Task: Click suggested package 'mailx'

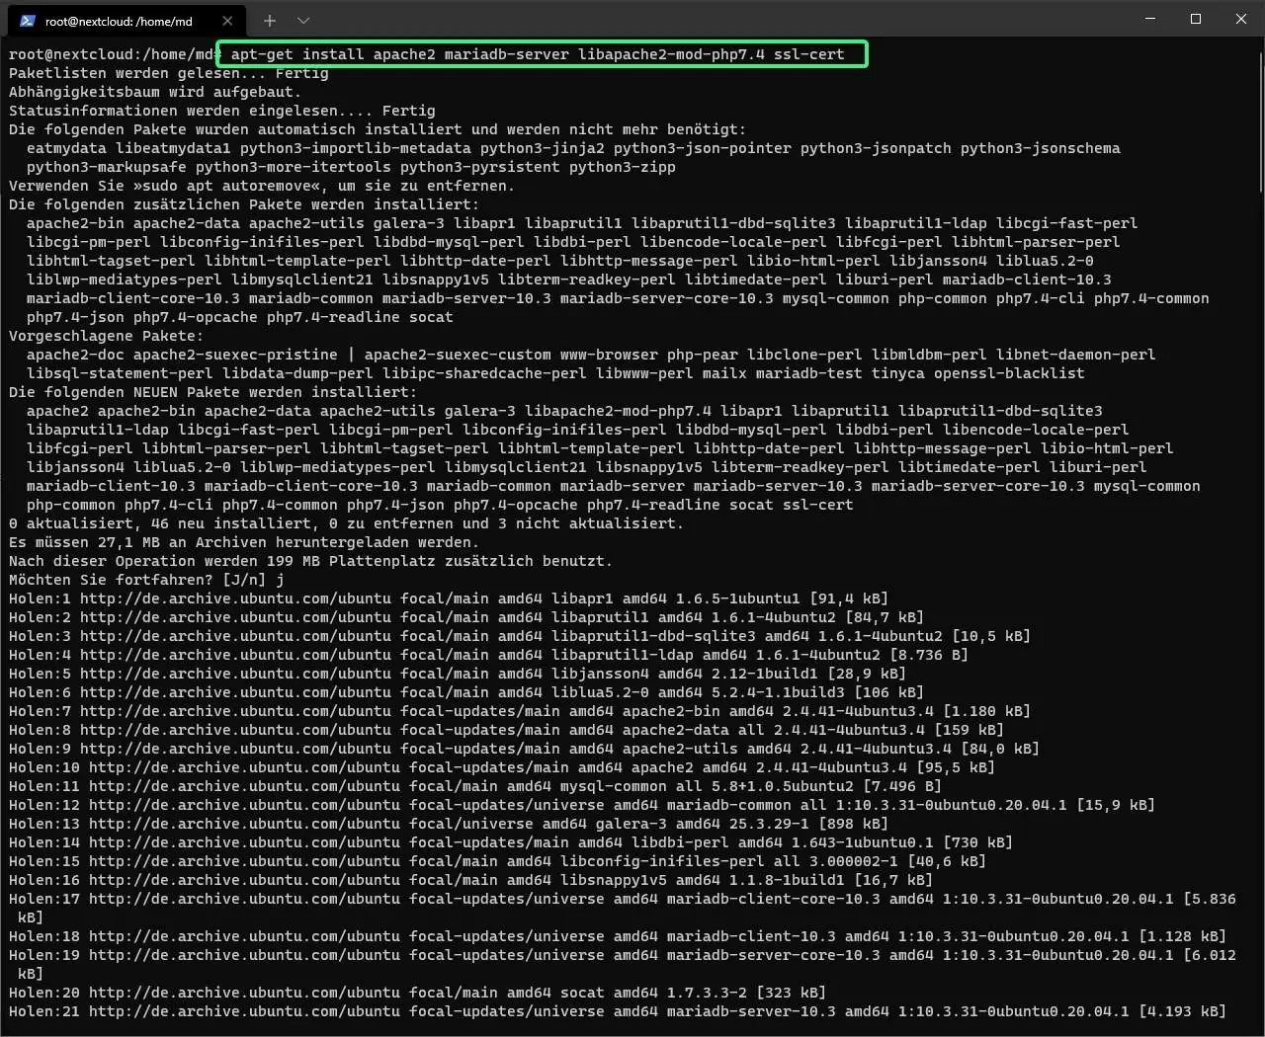Action: 724,373
